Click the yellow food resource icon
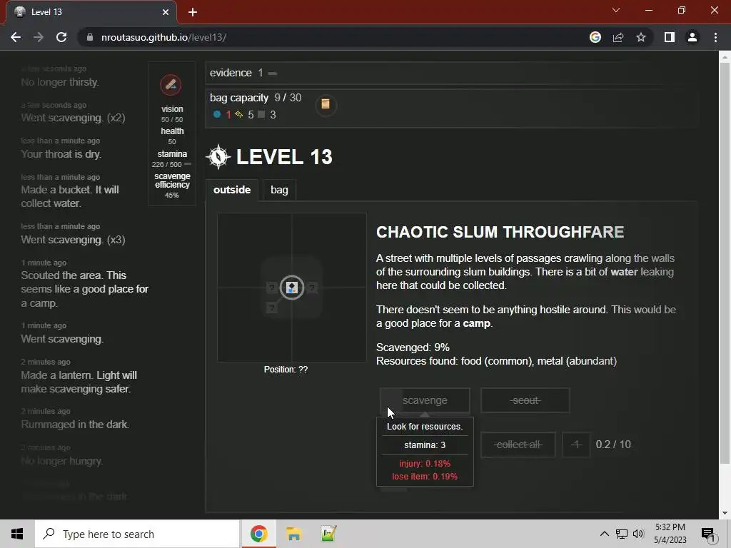Viewport: 731px width, 548px height. 239,114
